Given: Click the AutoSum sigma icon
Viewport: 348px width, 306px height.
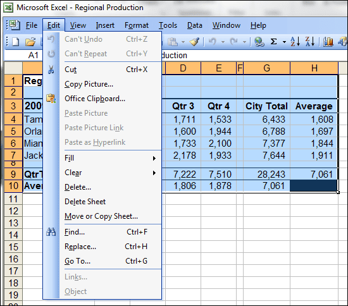Looking at the screenshot, I should coord(273,42).
